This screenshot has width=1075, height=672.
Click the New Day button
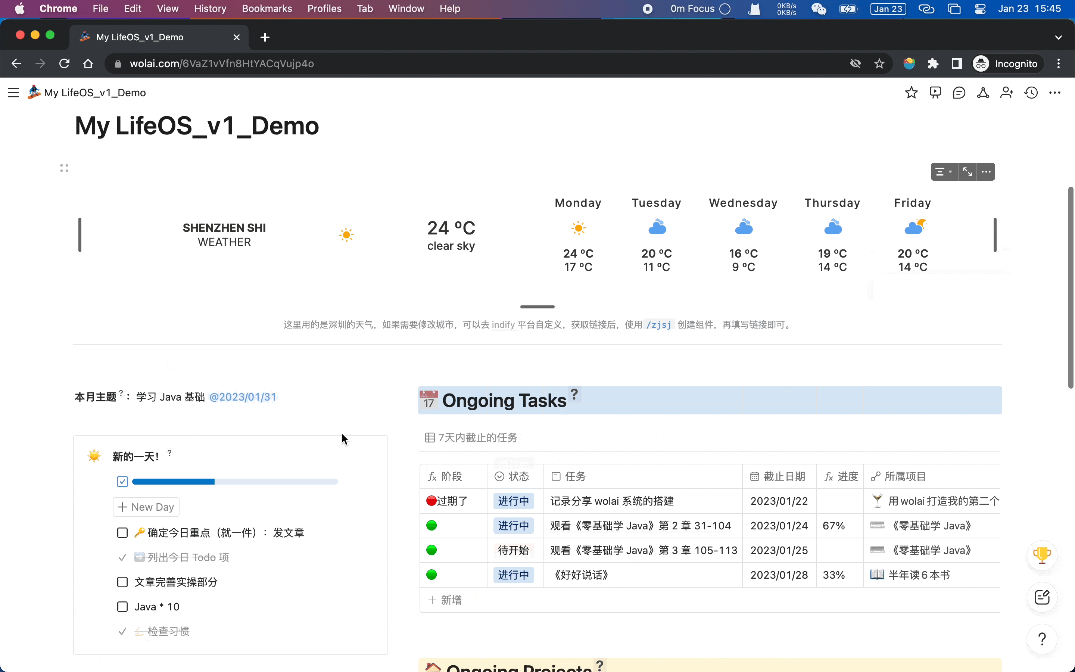click(x=146, y=507)
